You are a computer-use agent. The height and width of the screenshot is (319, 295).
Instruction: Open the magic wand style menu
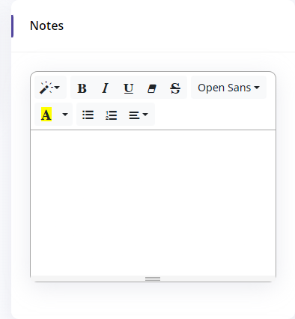pyautogui.click(x=50, y=88)
